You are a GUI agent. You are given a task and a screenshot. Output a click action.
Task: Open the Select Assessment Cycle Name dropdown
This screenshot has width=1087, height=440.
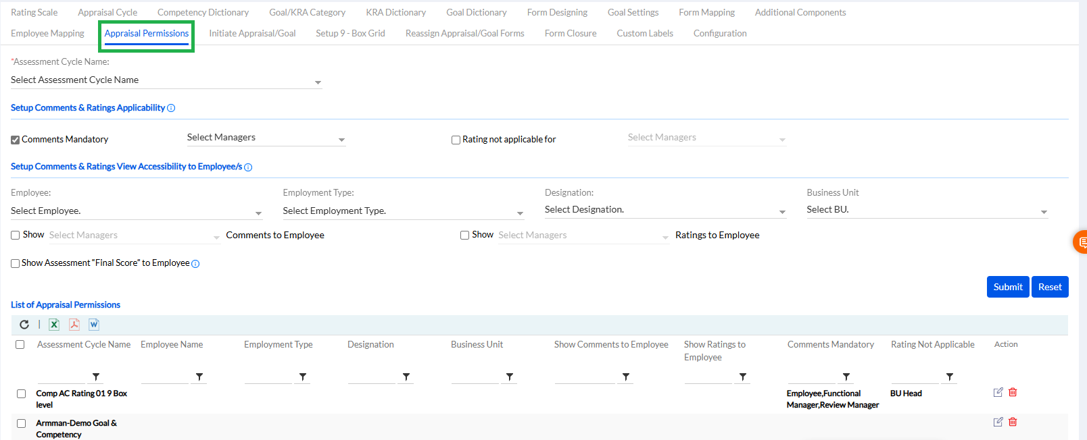[166, 80]
